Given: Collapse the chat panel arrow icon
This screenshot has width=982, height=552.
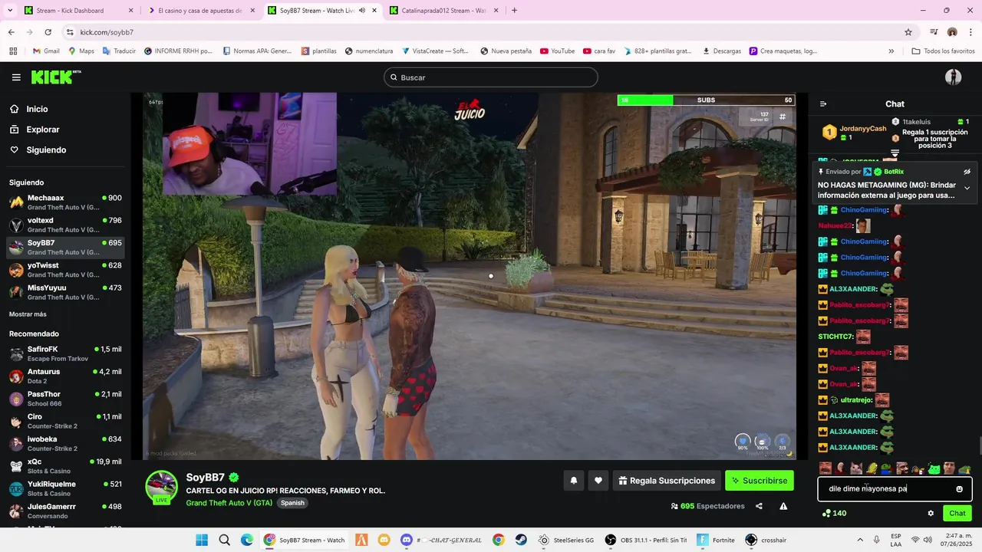Looking at the screenshot, I should click(x=823, y=104).
